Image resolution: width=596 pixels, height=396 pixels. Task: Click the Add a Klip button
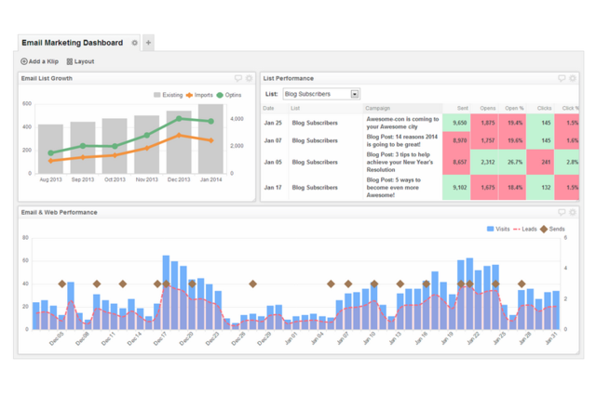[x=40, y=61]
